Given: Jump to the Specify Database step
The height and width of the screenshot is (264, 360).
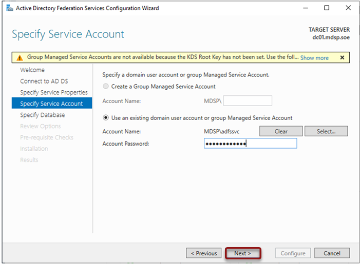Looking at the screenshot, I should (x=43, y=115).
